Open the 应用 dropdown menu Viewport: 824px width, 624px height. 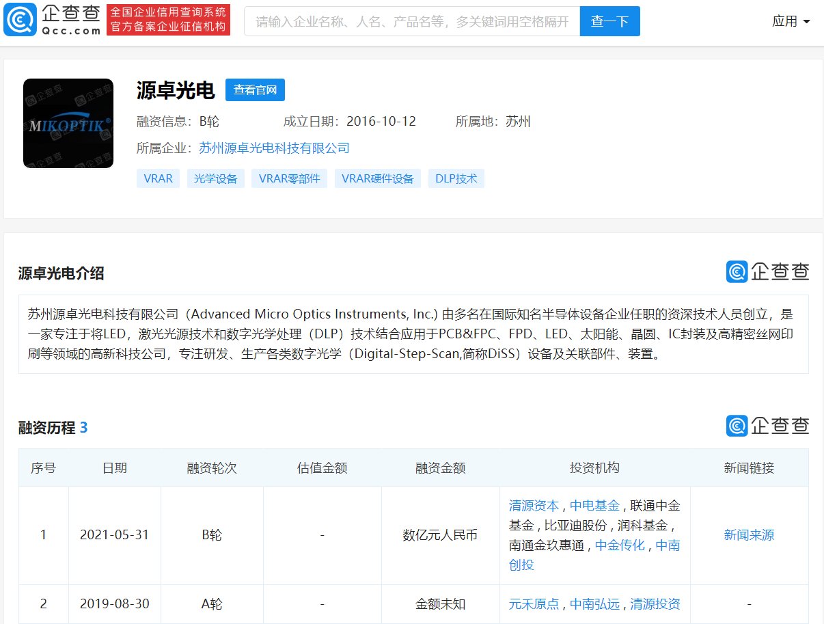(x=791, y=21)
